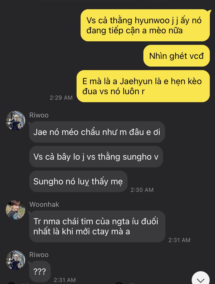Tap the 2:31 AM timestamp beside Woonhak's message

(179, 240)
